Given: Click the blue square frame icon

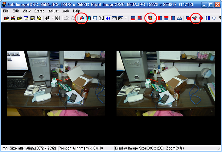Looking at the screenshot, I should tap(95, 18).
